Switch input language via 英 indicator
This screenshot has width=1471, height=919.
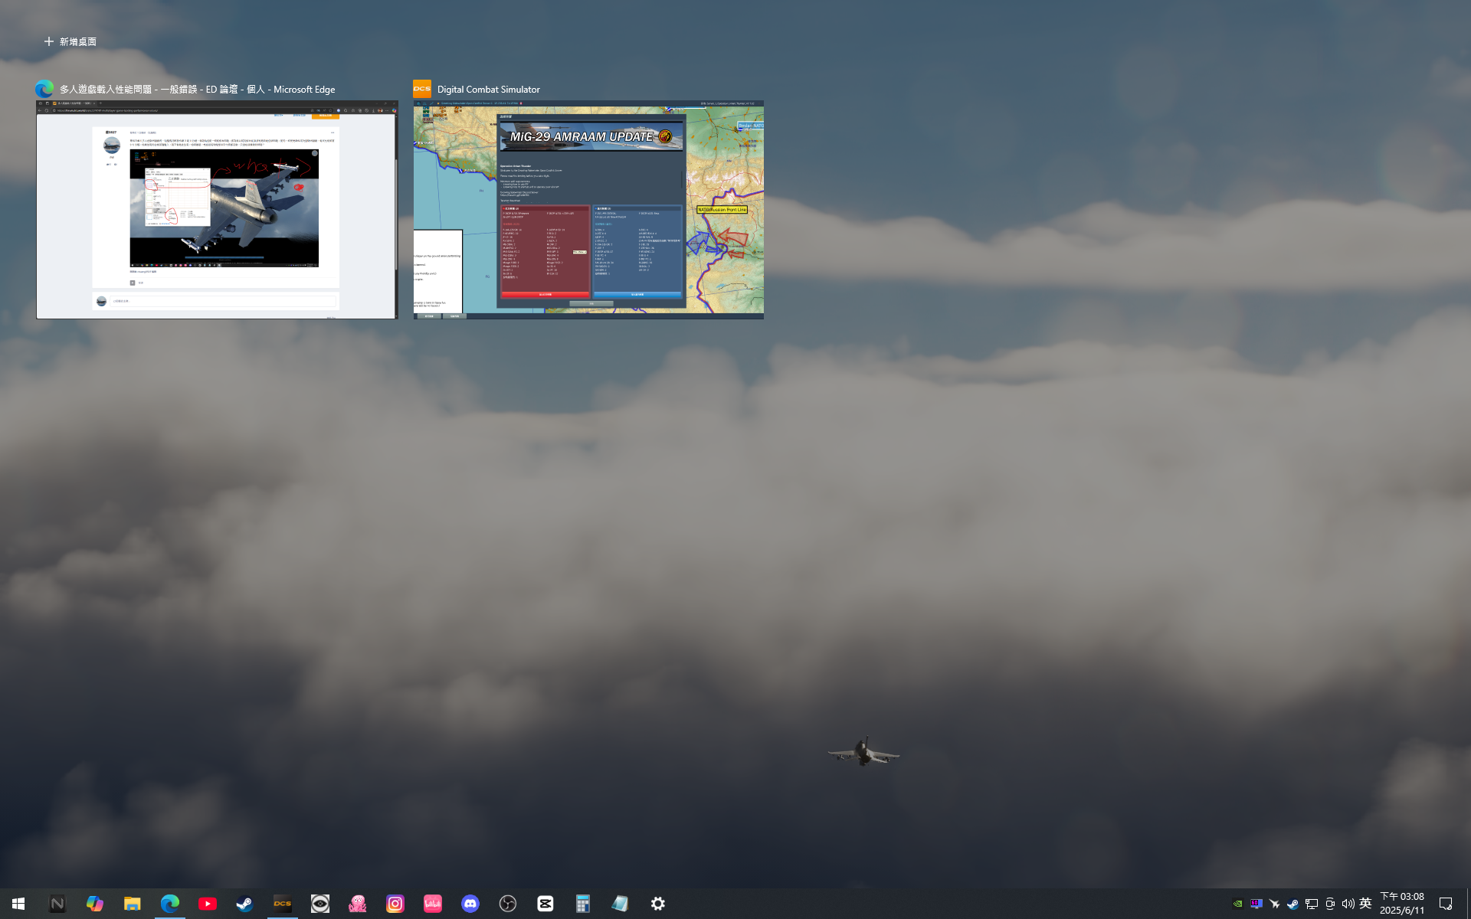(x=1365, y=904)
